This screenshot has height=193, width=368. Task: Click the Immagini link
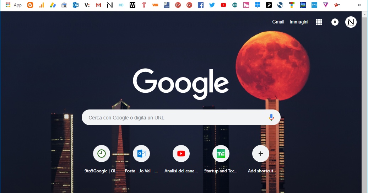click(299, 22)
